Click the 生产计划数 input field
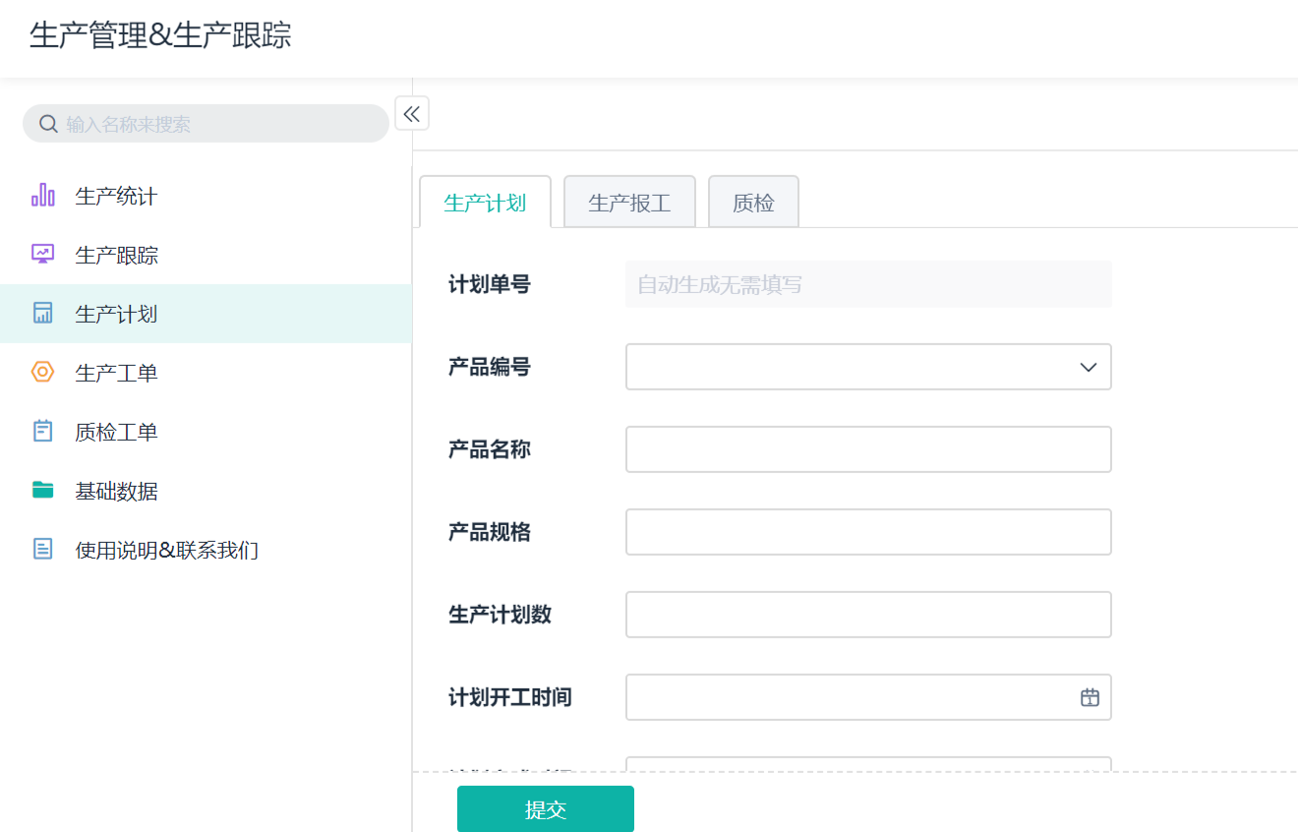The image size is (1298, 832). (x=868, y=615)
